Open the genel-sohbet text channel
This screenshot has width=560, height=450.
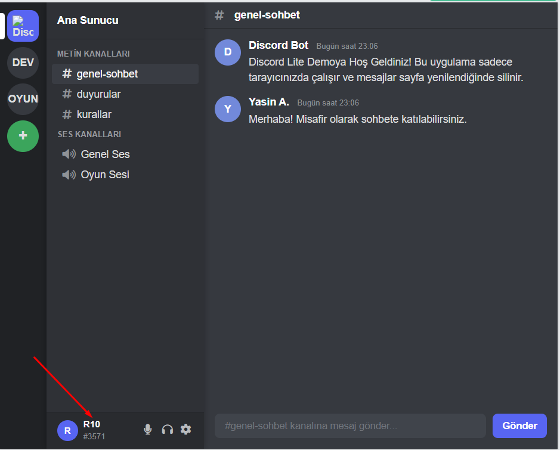125,74
